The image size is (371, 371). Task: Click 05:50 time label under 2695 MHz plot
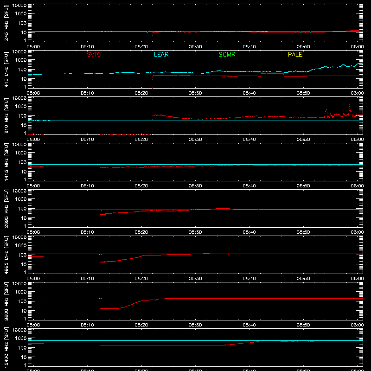(x=303, y=232)
